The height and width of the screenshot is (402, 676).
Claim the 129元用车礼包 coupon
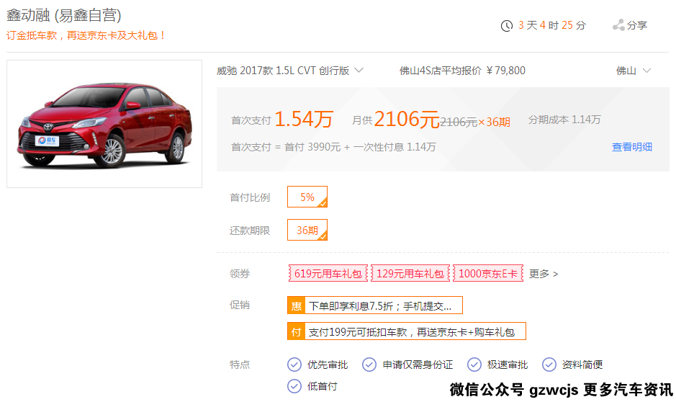coord(410,274)
